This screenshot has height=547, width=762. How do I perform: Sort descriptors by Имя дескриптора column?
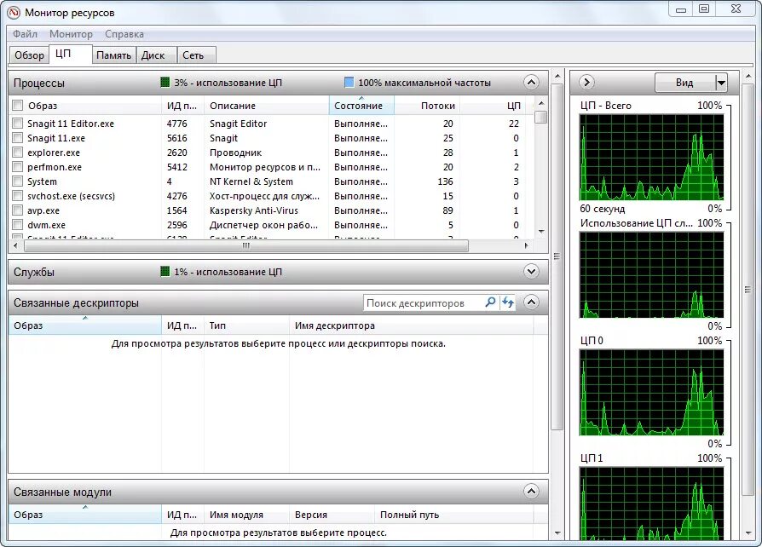(411, 325)
